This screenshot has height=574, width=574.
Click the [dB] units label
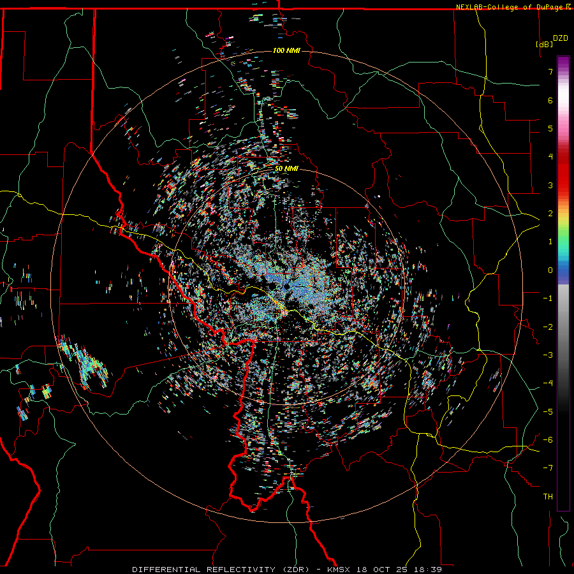click(x=545, y=44)
